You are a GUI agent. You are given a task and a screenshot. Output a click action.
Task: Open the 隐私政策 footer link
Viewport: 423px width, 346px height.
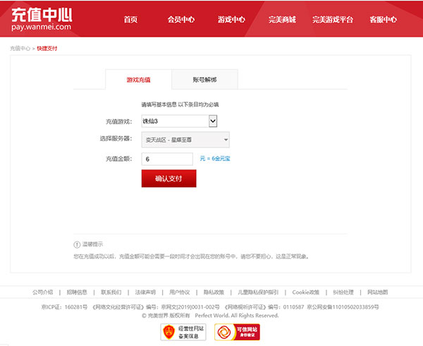pyautogui.click(x=214, y=292)
